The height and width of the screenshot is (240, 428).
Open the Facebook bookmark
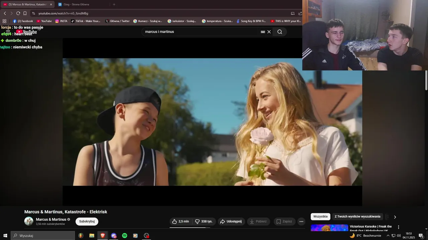pos(23,21)
